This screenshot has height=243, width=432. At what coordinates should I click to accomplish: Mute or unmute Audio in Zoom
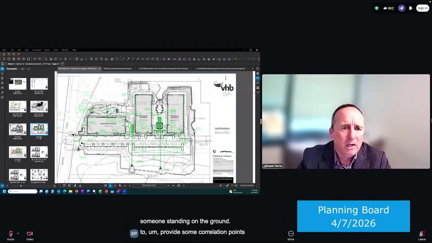coord(11,235)
